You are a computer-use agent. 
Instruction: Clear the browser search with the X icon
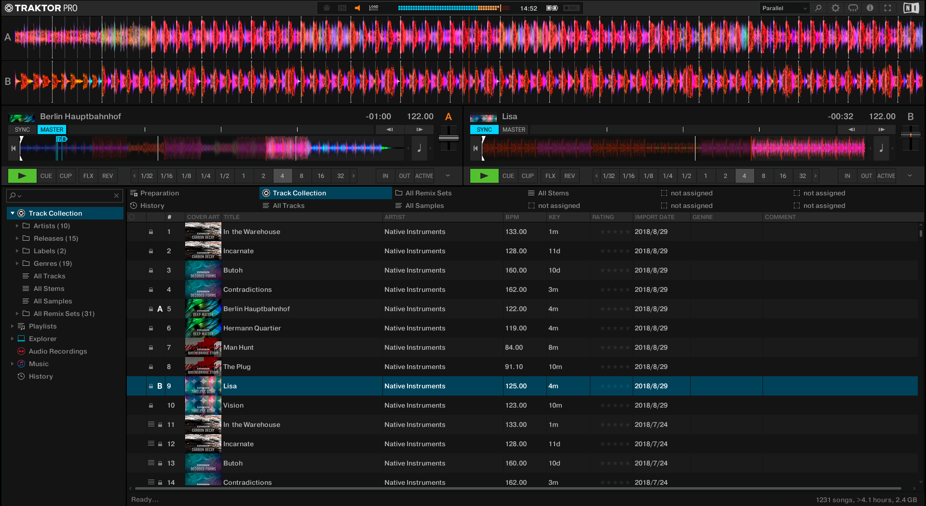pos(116,196)
